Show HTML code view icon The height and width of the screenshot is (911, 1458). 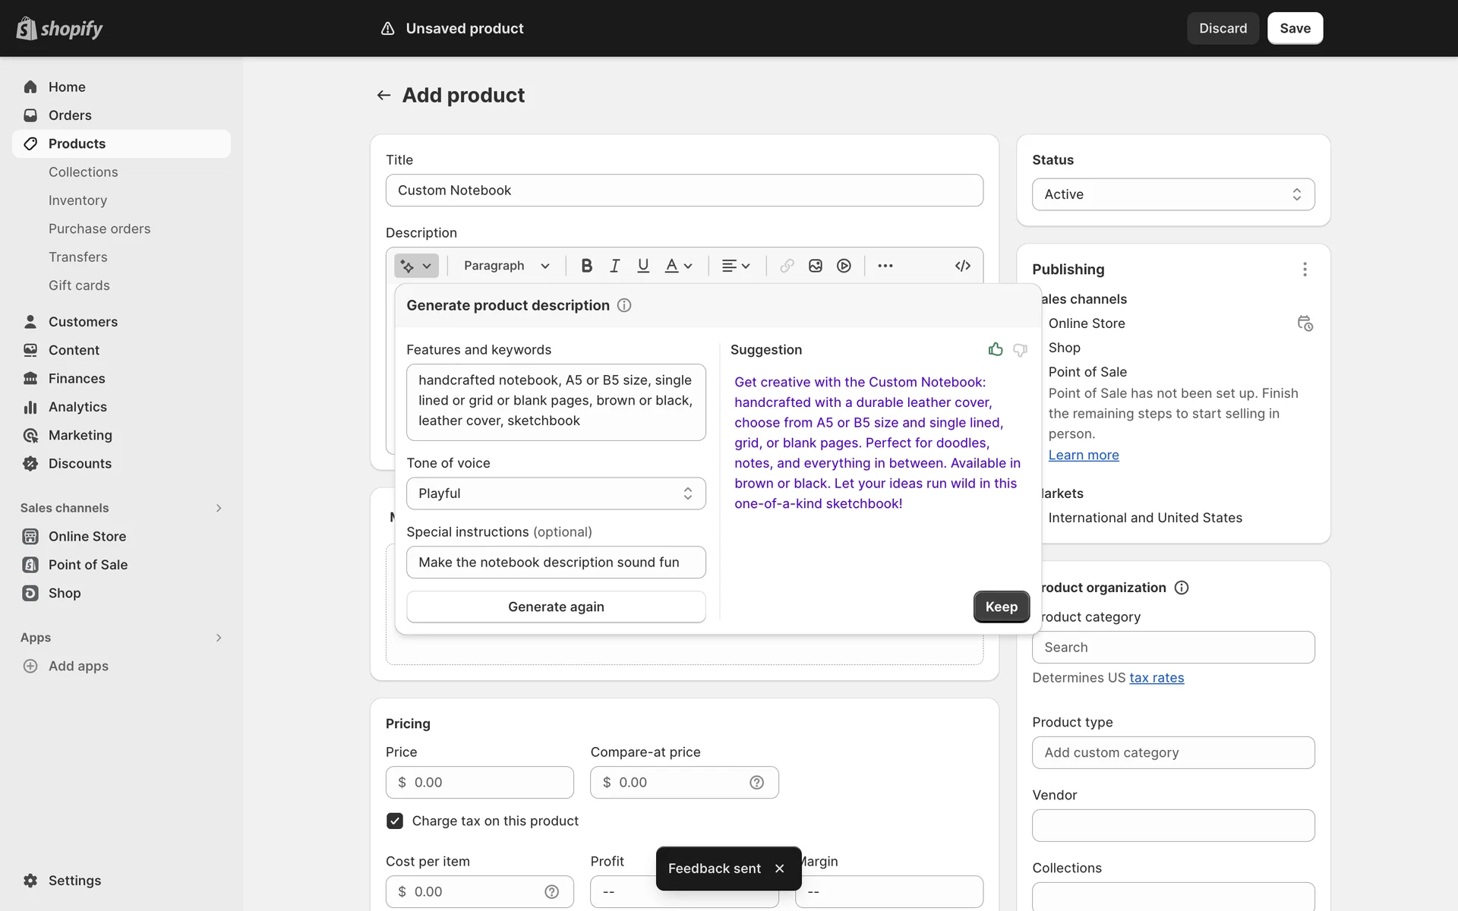[962, 266]
